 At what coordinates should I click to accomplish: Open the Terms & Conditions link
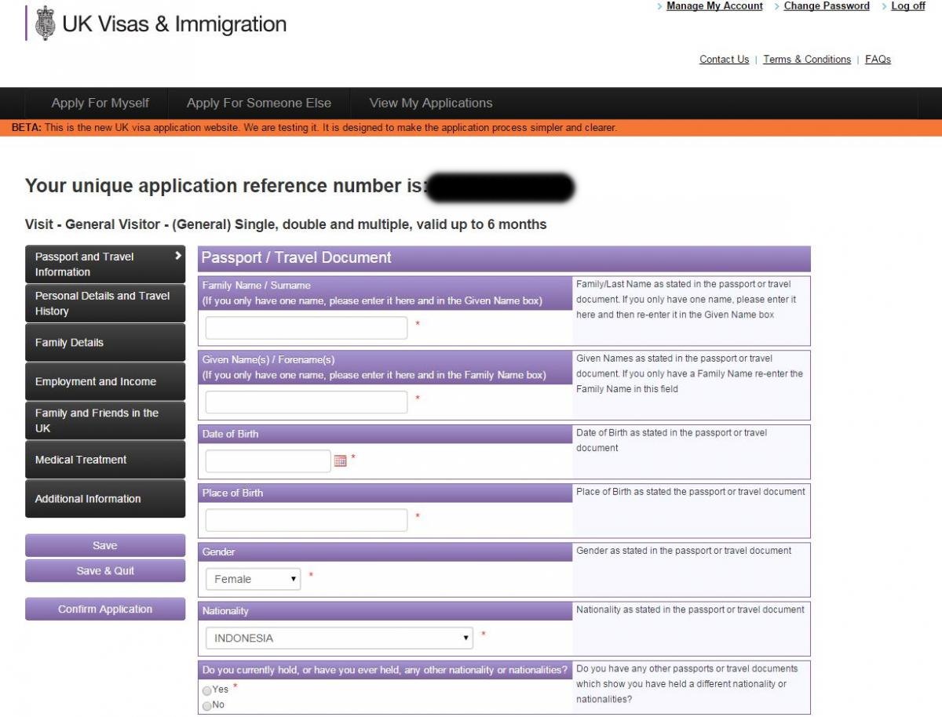coord(807,60)
